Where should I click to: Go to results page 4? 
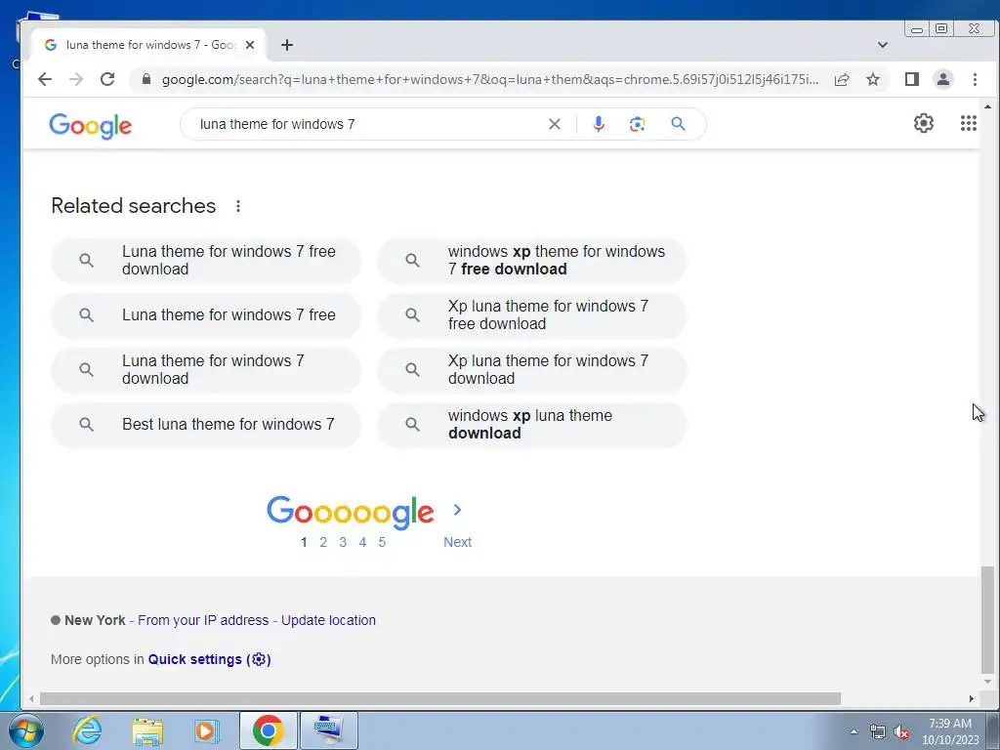[362, 542]
